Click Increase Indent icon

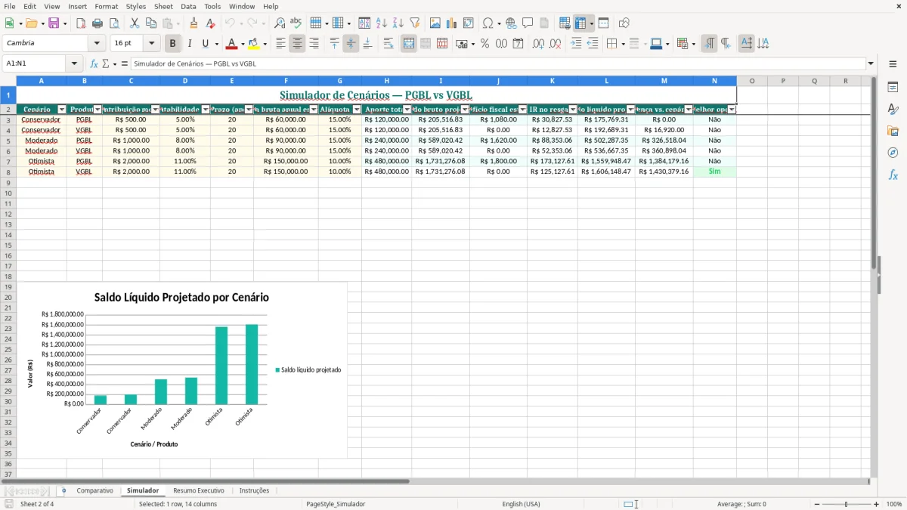(576, 44)
